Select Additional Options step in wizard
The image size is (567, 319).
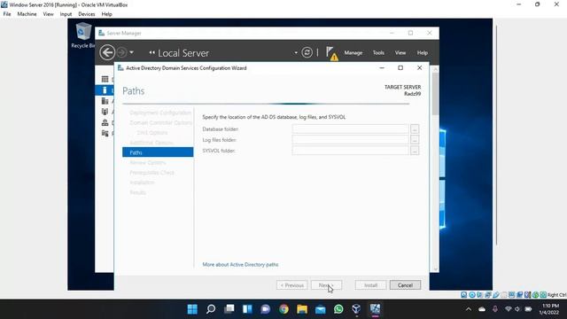[x=151, y=143]
